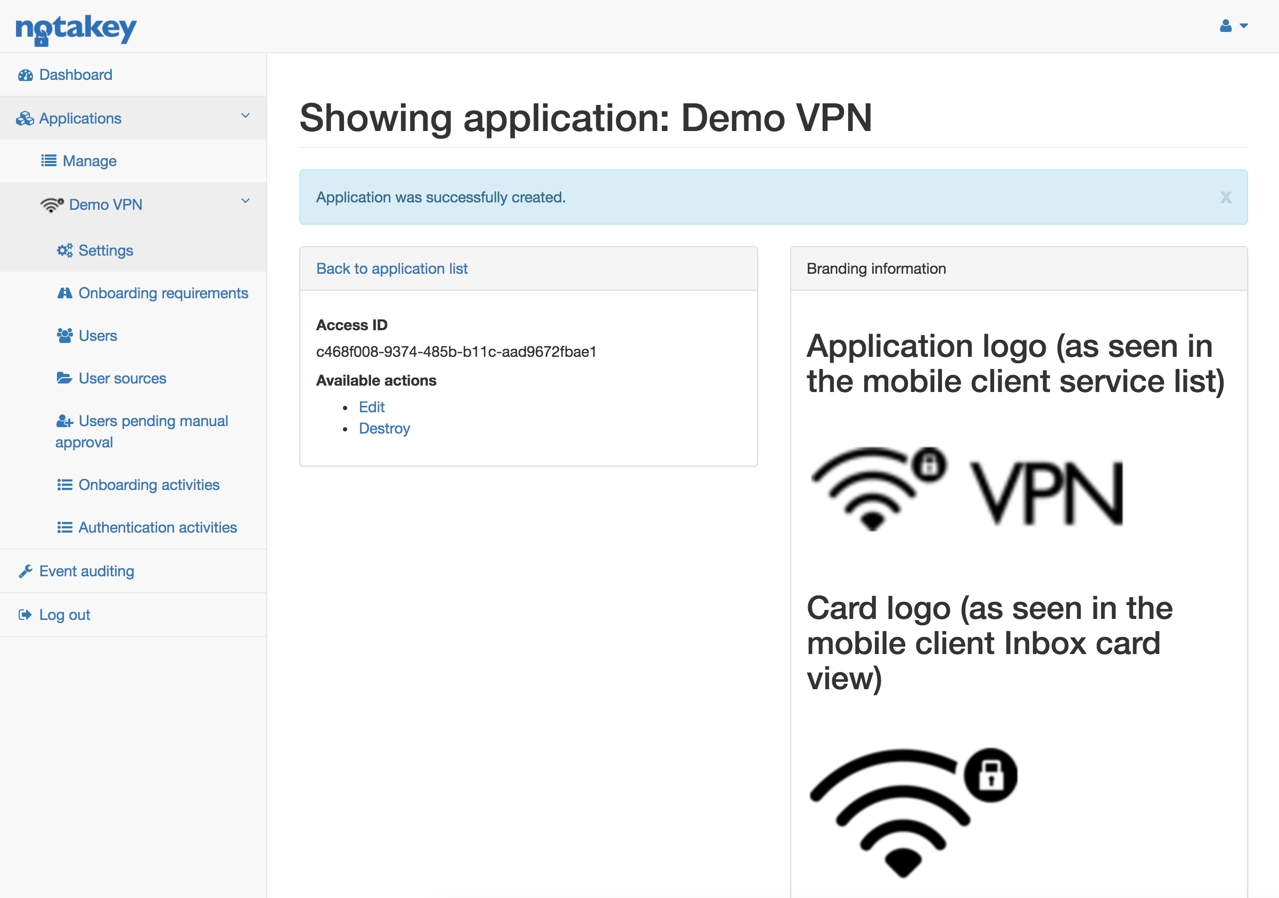The image size is (1279, 898).
Task: Click Back to application list link
Action: 391,268
